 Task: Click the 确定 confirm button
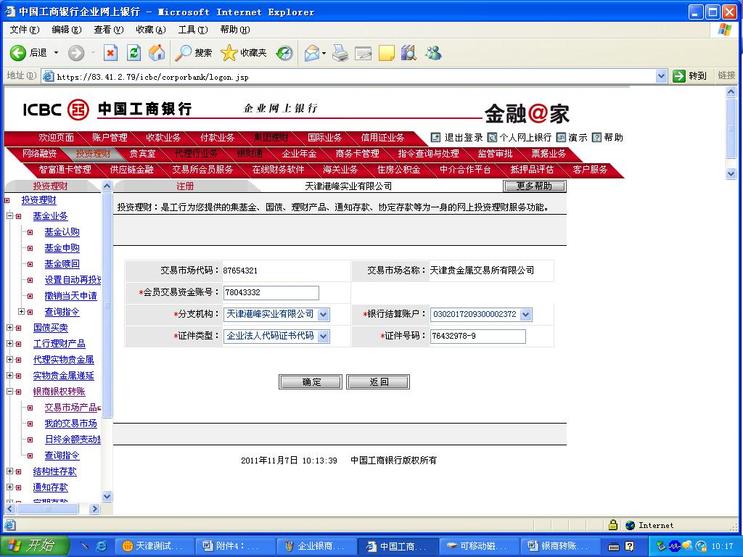pyautogui.click(x=311, y=381)
